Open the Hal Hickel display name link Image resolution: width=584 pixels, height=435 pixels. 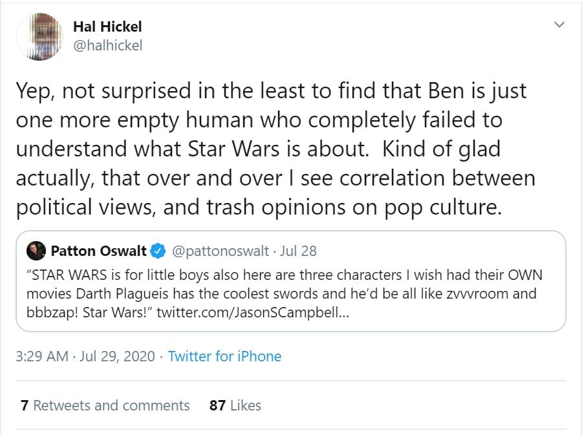(107, 27)
